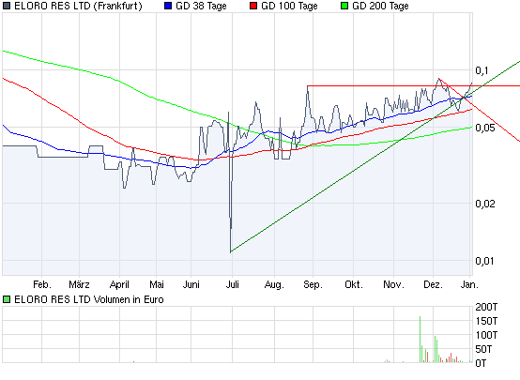
Task: Click the 'Mai' month label
Action: pyautogui.click(x=157, y=284)
